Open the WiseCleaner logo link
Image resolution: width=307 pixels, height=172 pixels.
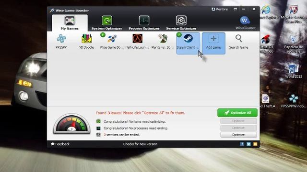[245, 23]
